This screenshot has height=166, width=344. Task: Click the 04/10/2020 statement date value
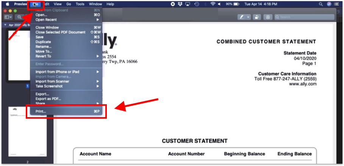click(x=305, y=58)
